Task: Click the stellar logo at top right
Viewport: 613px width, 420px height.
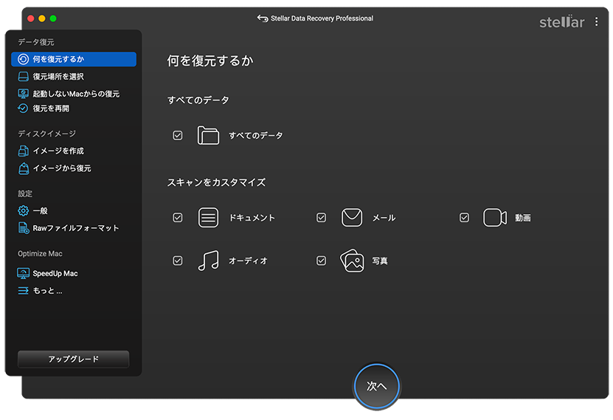Action: pos(561,22)
